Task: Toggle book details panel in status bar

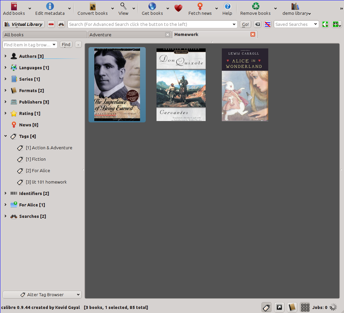Action: point(292,307)
